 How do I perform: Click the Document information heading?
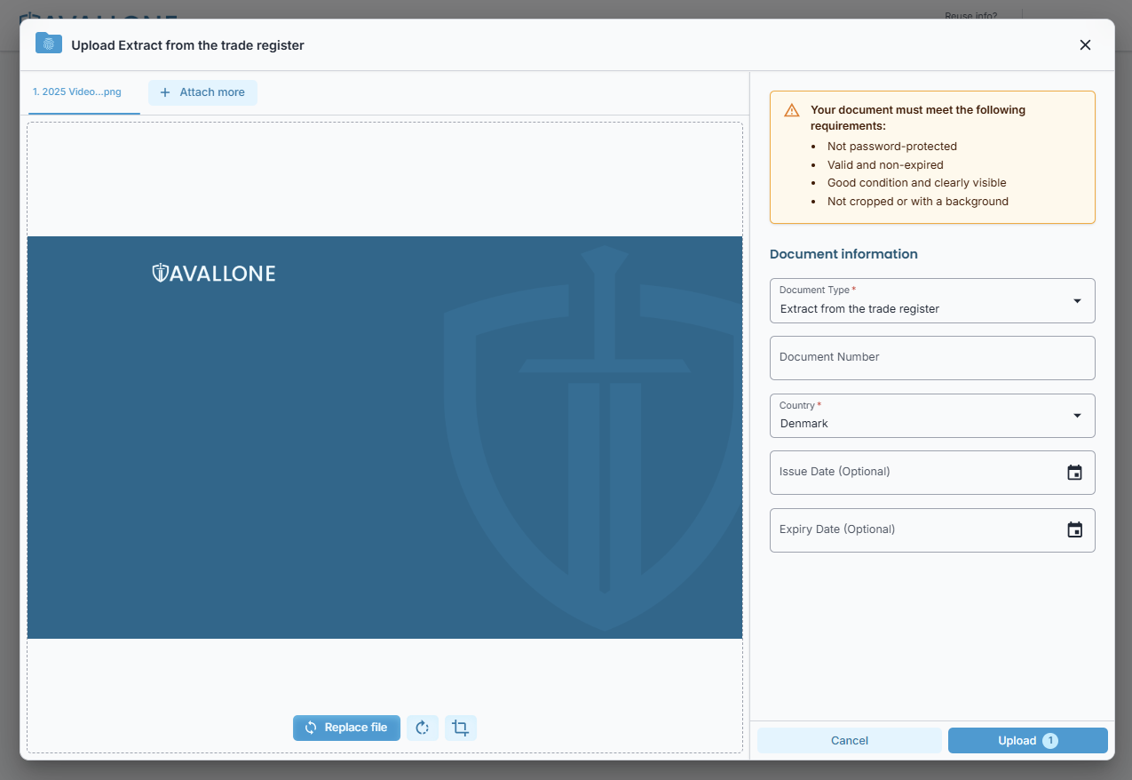pyautogui.click(x=843, y=254)
